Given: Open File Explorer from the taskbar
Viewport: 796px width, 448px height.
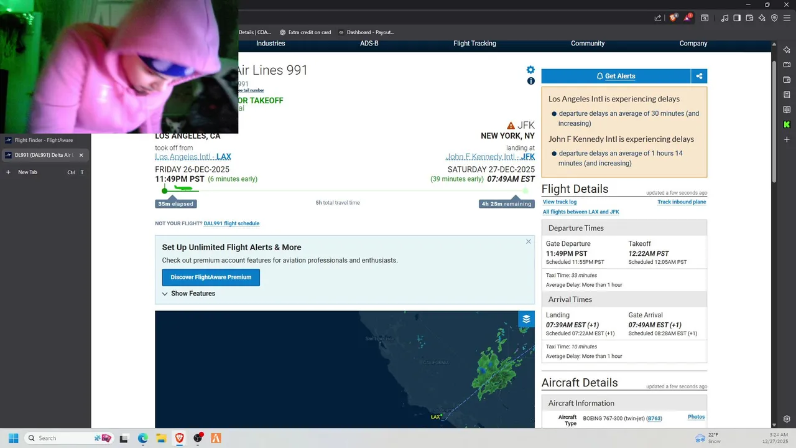Looking at the screenshot, I should (x=161, y=438).
